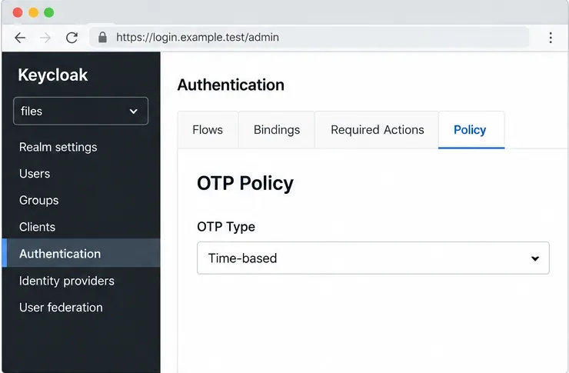Click the address bar URL field
This screenshot has height=373, width=569.
[x=309, y=37]
